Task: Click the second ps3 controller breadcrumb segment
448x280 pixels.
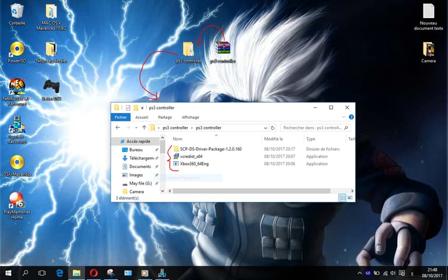Action: coord(209,128)
